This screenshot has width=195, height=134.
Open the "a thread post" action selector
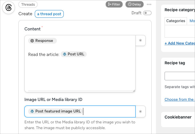pyautogui.click(x=49, y=14)
